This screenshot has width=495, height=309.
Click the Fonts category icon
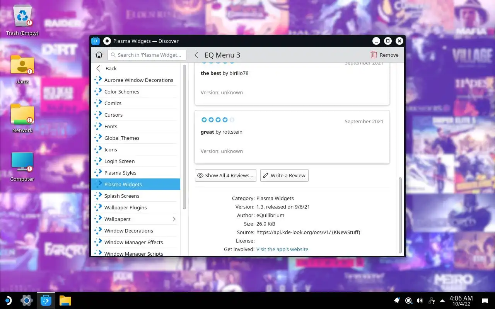pos(98,126)
